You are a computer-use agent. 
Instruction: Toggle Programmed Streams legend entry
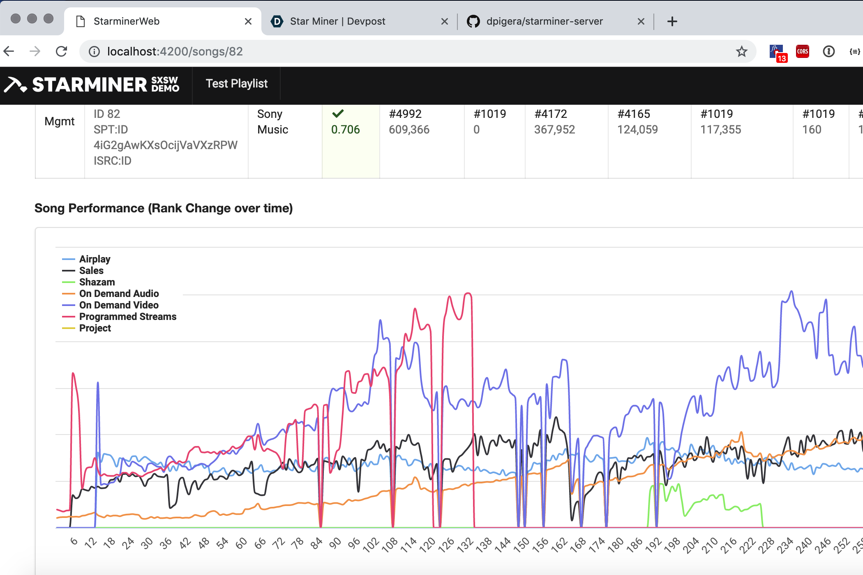click(x=127, y=317)
